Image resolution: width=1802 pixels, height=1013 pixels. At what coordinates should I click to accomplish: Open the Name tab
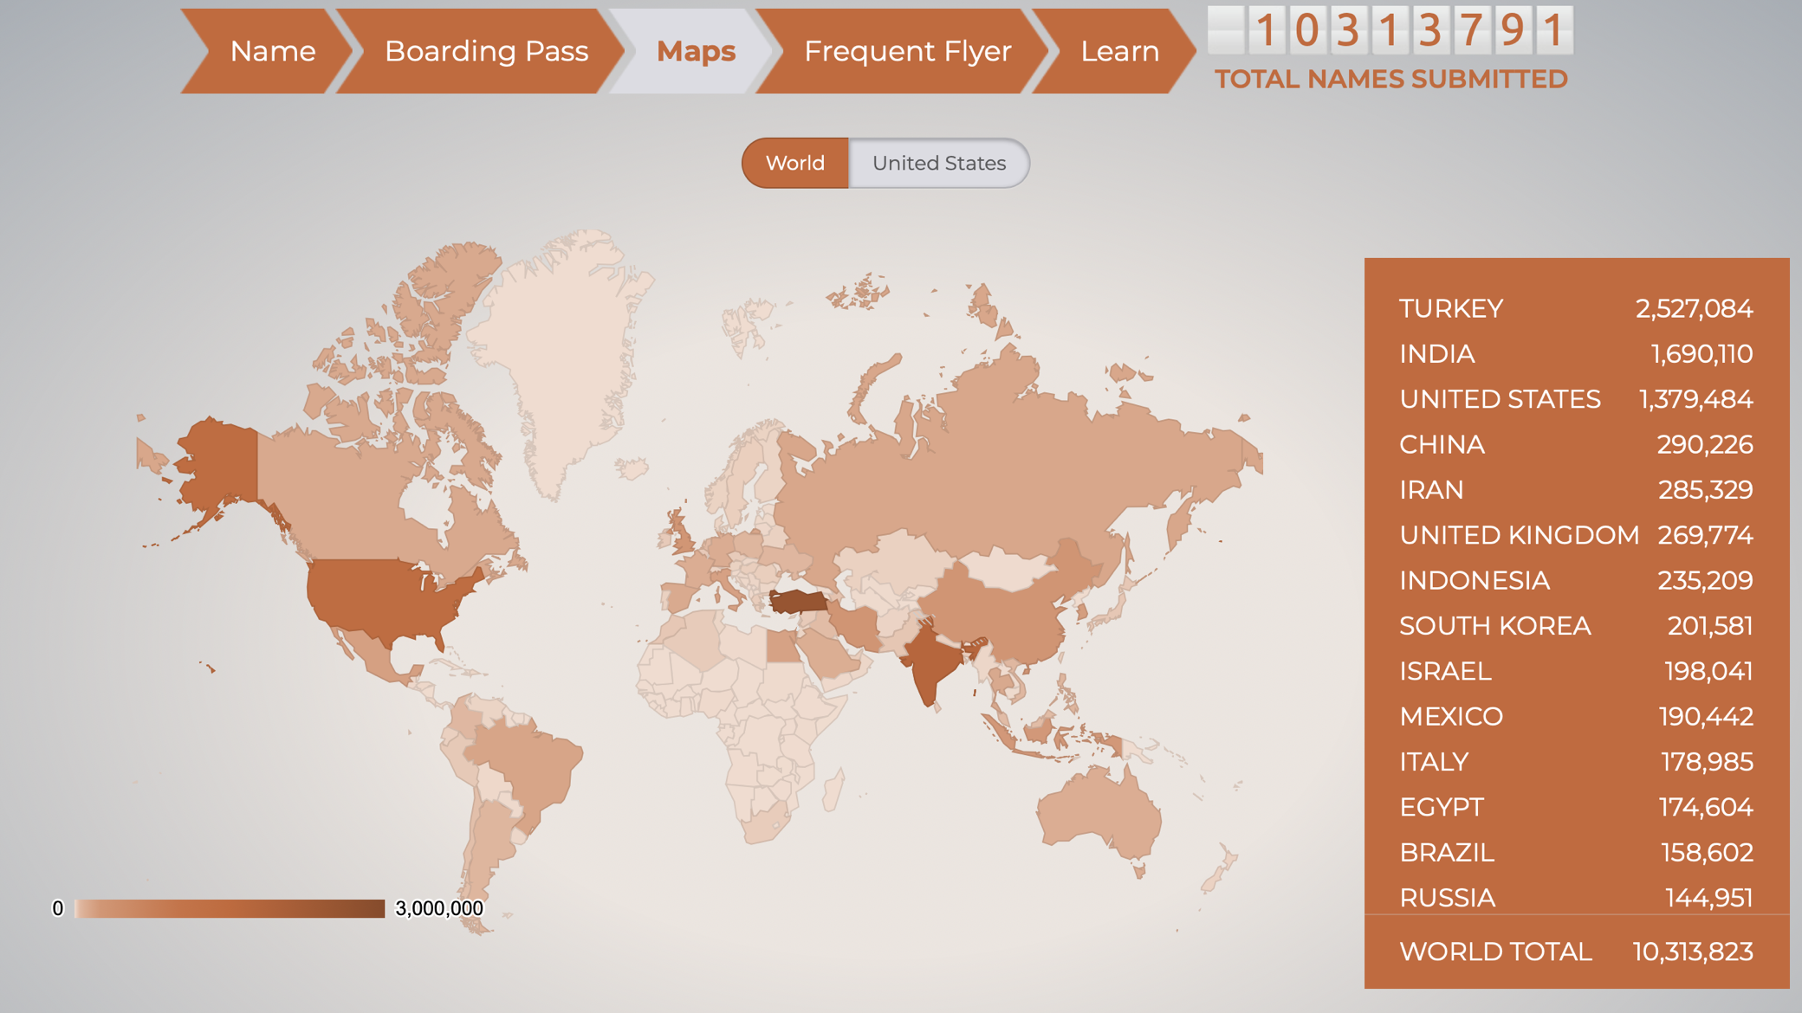click(x=272, y=51)
